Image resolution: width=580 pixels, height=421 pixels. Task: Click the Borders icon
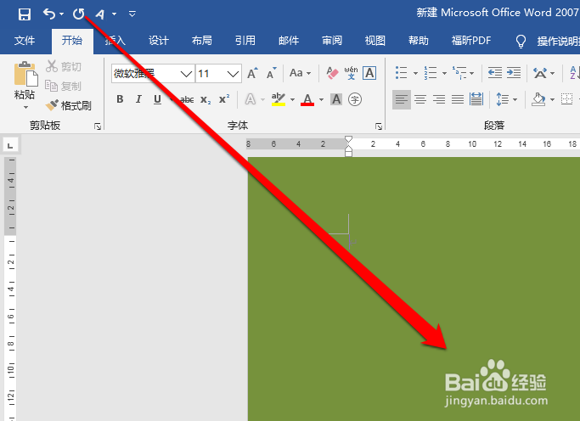[566, 99]
